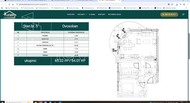The width and height of the screenshot is (190, 103).
Task: Click the KUPATILO row label
Action: tap(45, 39)
